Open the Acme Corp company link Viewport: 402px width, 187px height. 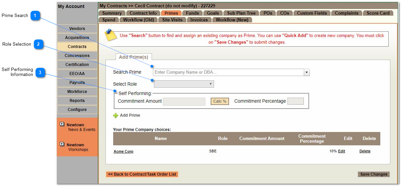(123, 152)
